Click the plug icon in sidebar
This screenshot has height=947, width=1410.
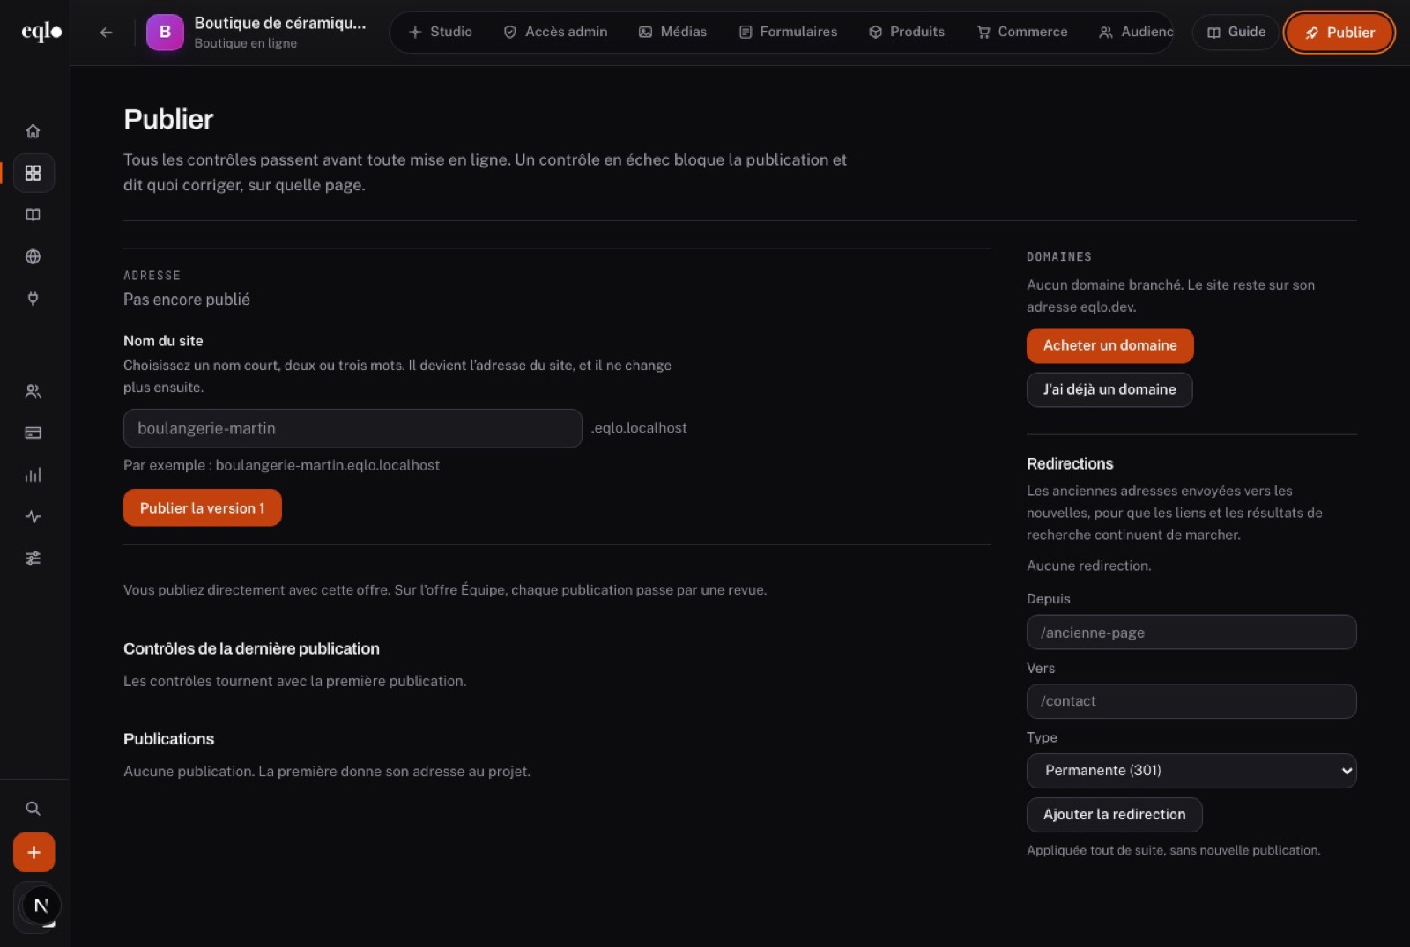[x=33, y=298]
